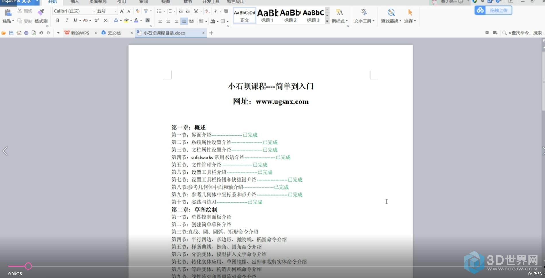Screen dimensions: 545x278
Task: Open the 五号 font size dropdown
Action: click(x=116, y=11)
